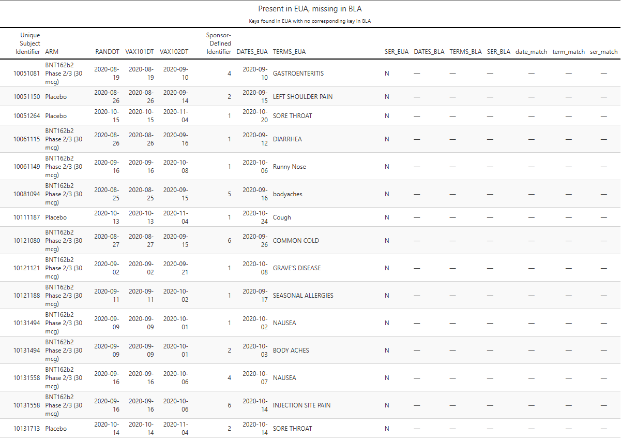Select the TERMS_BLA column header
Viewport: 621px width, 438px height.
465,52
